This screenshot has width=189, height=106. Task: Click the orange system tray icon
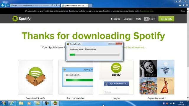(x=167, y=103)
